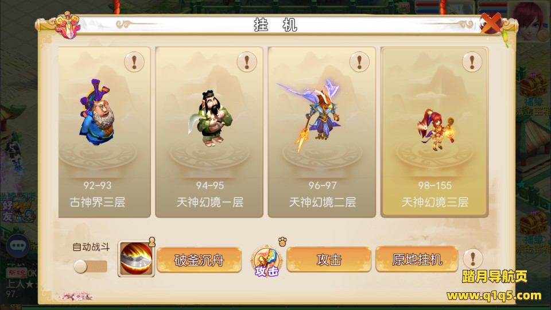Click the 原地挂机 button
Screen dimensions: 551x310
[x=417, y=259]
